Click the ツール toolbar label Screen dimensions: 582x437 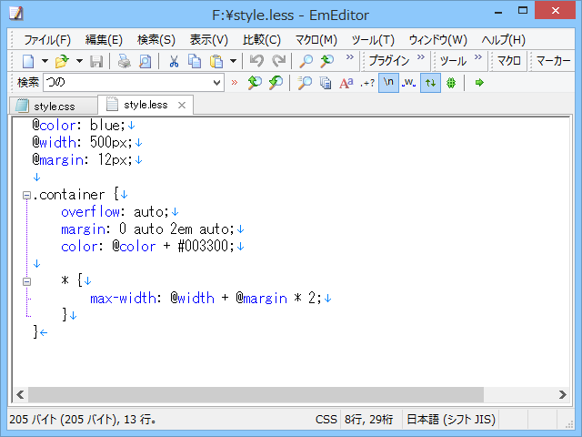click(453, 61)
